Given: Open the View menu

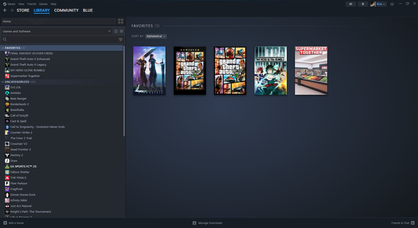Looking at the screenshot, I should (21, 4).
